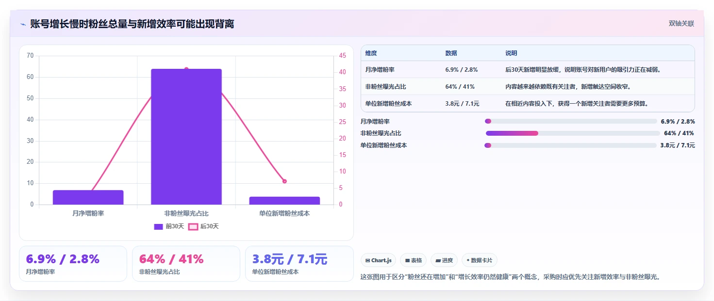Click the 双轴关联 label
Screen dimensions: 714x301
click(x=681, y=23)
